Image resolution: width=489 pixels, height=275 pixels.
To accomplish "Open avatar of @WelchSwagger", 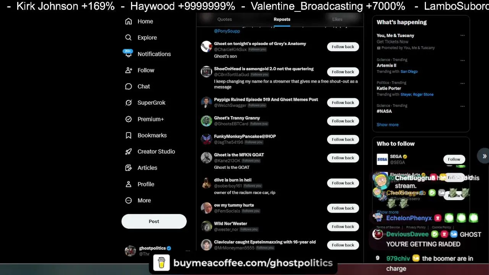I will pos(206,102).
